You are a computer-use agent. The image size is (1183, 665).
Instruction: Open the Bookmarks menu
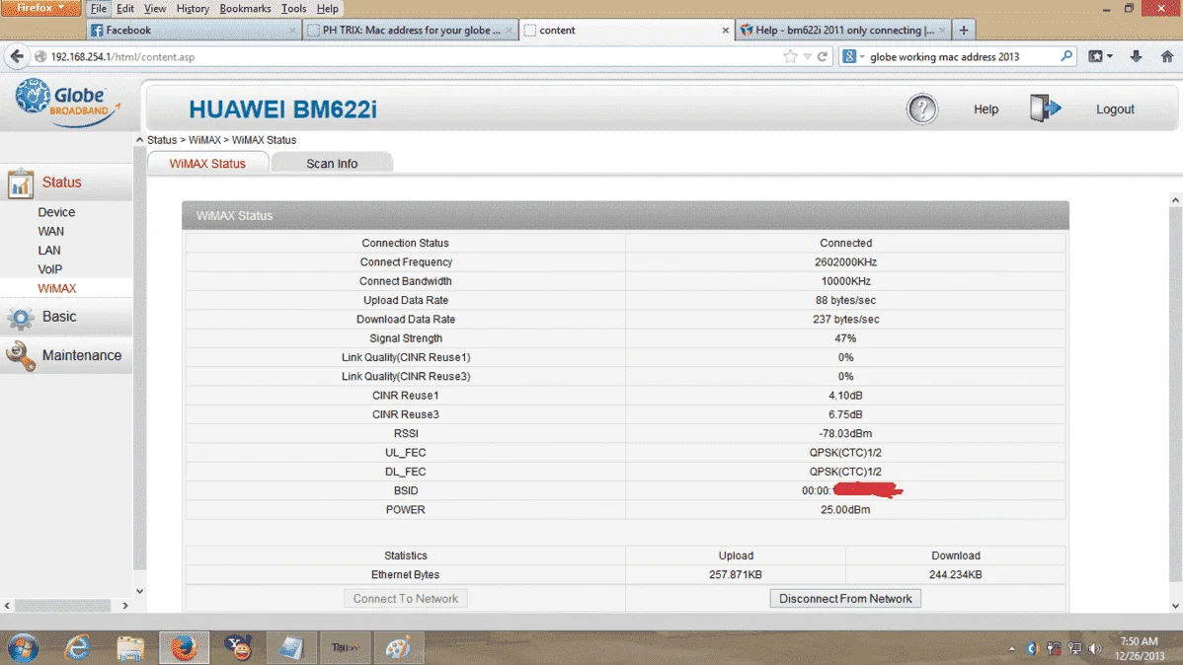[245, 8]
